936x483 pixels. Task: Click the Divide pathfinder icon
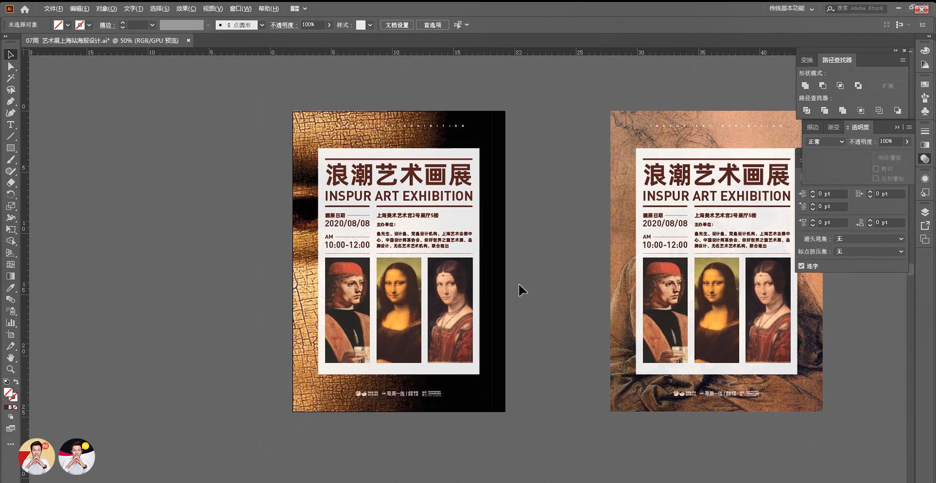tap(807, 111)
